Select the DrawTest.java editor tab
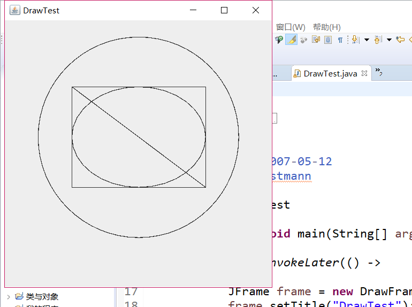 coord(331,73)
